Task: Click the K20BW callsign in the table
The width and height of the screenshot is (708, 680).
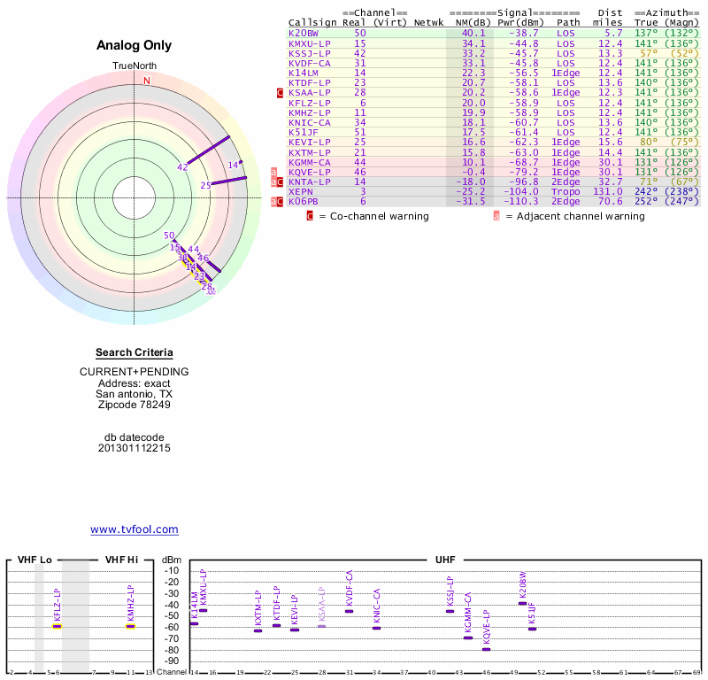Action: [303, 33]
